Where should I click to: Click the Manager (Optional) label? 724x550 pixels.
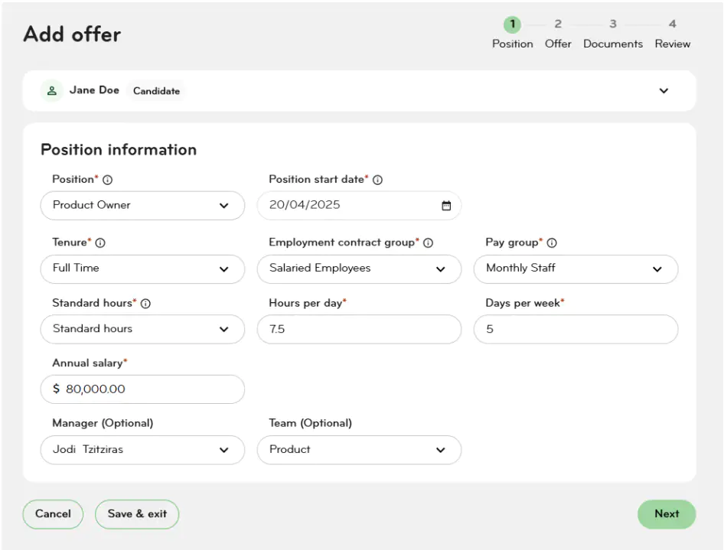coord(103,423)
